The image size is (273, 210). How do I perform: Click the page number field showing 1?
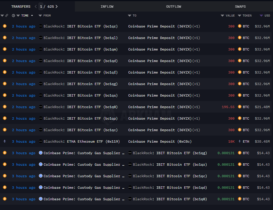click(x=41, y=6)
